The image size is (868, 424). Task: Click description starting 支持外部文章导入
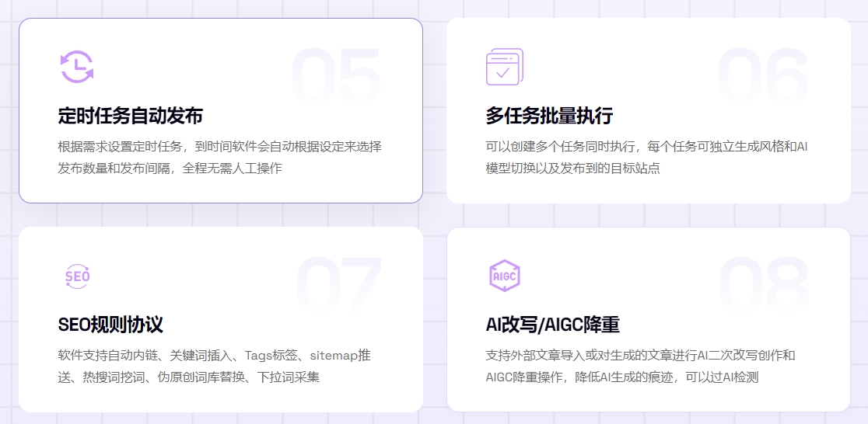(640, 366)
